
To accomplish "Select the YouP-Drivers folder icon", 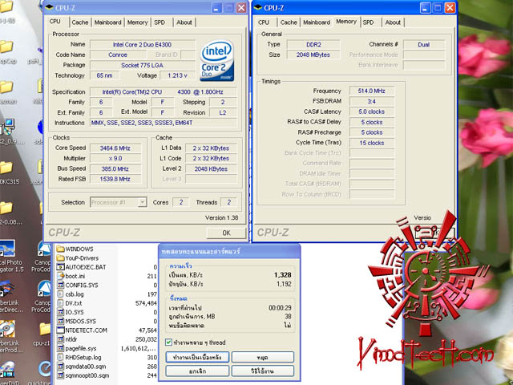I will click(60, 258).
